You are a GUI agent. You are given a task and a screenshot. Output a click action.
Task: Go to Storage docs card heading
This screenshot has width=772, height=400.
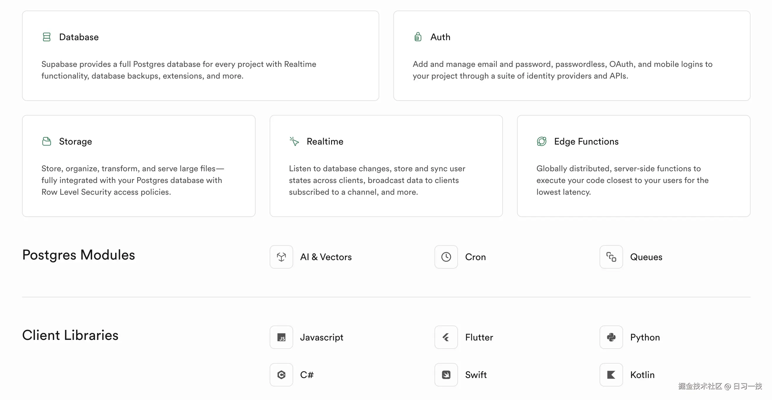click(x=75, y=142)
